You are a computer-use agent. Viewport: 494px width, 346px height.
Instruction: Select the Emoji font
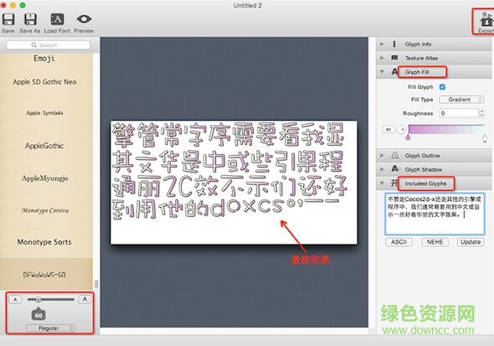click(44, 59)
